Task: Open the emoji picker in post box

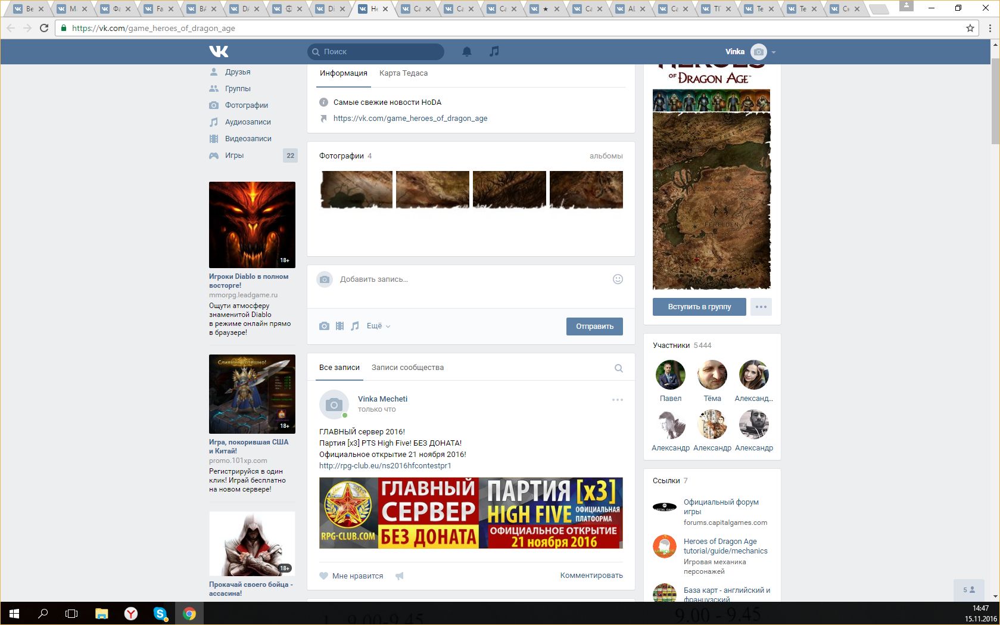Action: click(x=618, y=279)
